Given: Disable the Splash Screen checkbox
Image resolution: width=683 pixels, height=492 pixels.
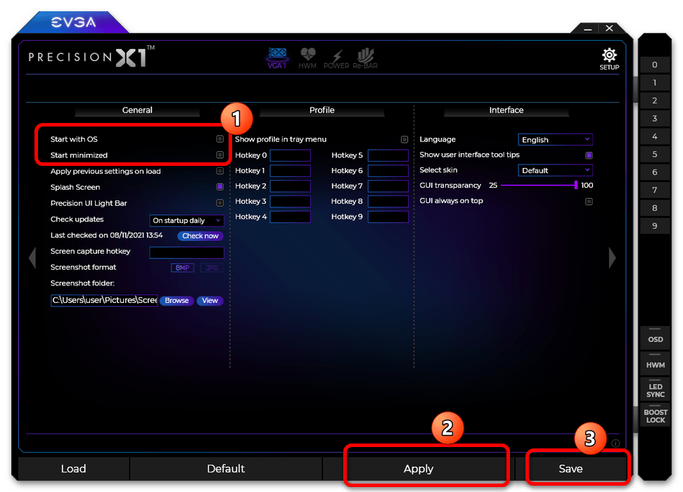Looking at the screenshot, I should pyautogui.click(x=219, y=187).
